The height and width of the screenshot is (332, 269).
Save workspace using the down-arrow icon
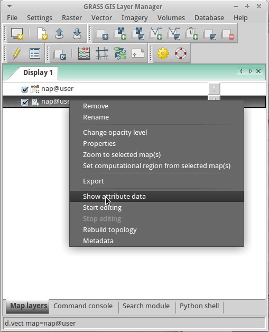pyautogui.click(x=77, y=34)
